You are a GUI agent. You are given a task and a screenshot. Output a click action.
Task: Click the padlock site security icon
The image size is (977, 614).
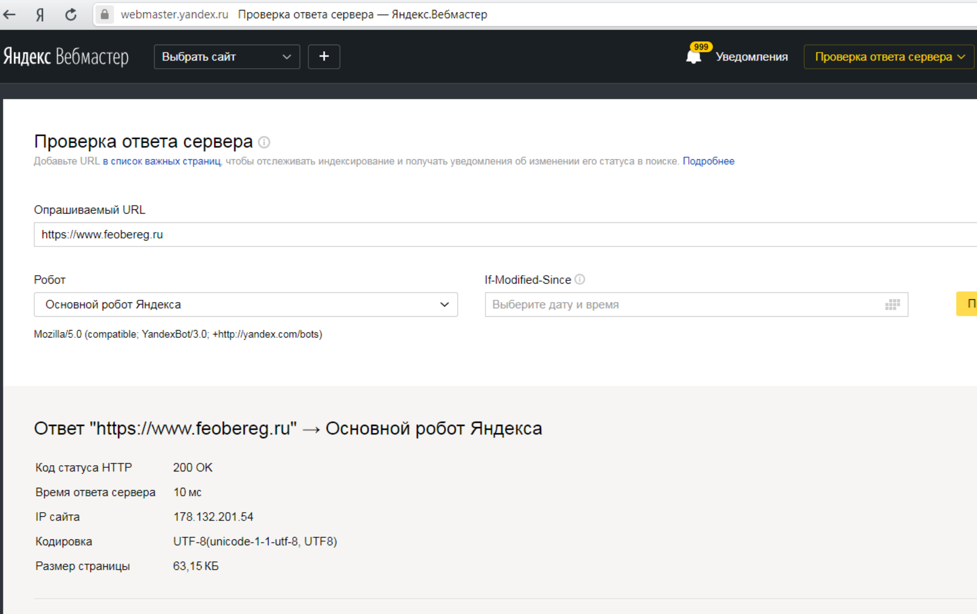[105, 15]
